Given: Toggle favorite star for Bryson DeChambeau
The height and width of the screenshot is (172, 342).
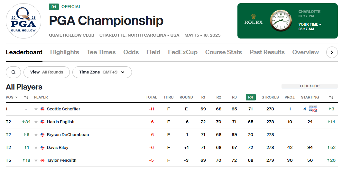Looking at the screenshot, I should [36, 134].
